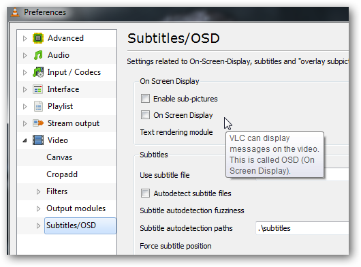Viewport: 361px width, 267px height.
Task: Check Autodetect subtitle files
Action: coord(145,193)
